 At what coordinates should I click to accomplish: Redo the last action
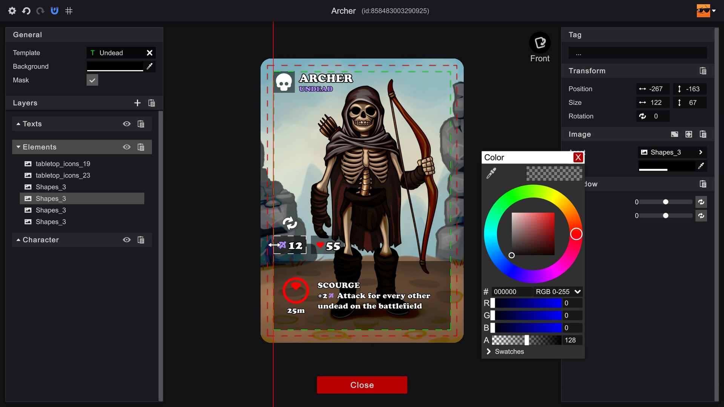tap(40, 11)
